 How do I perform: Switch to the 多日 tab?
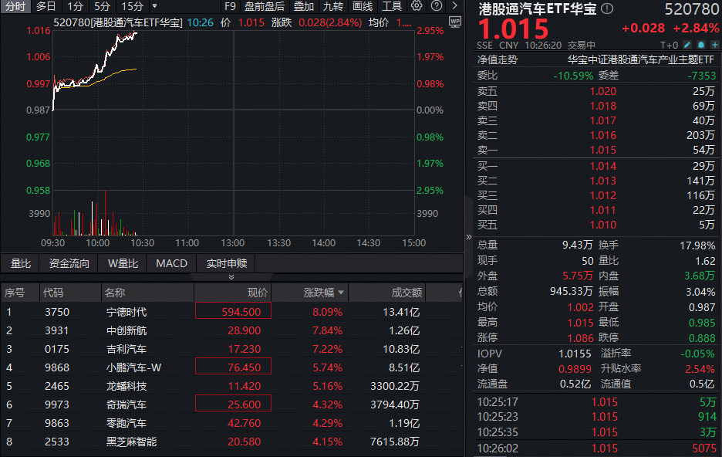point(46,6)
